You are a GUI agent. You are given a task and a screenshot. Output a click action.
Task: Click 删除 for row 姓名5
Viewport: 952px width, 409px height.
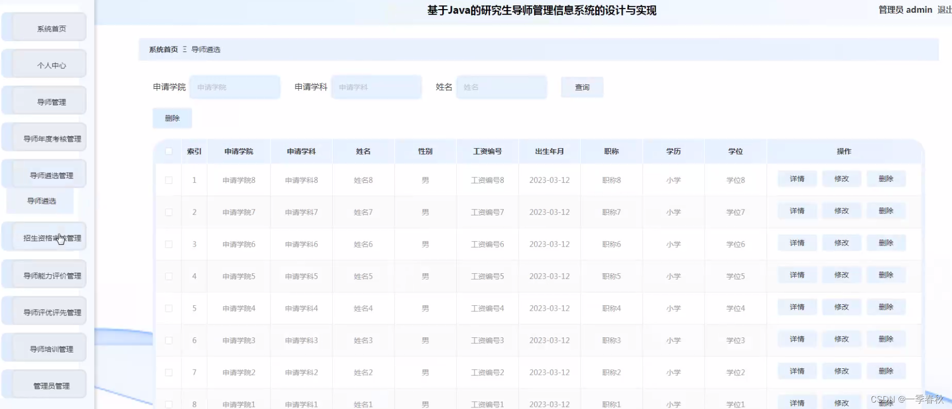click(886, 275)
